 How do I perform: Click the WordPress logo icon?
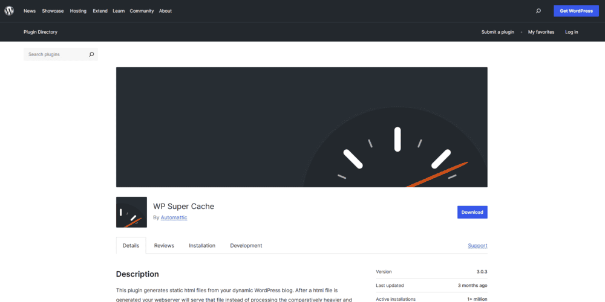9,11
